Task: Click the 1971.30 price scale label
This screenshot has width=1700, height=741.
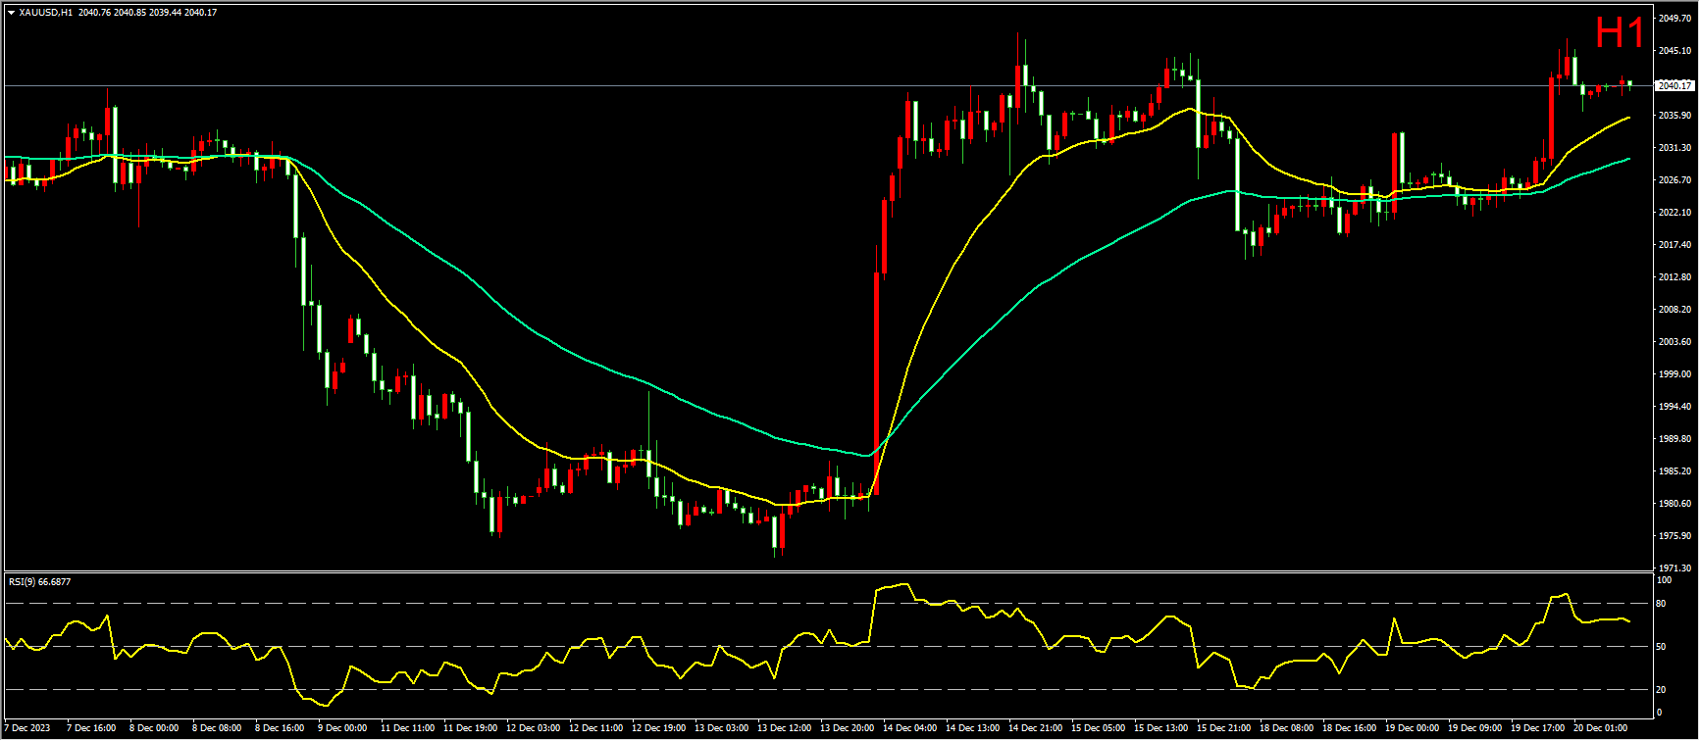Action: pos(1675,568)
